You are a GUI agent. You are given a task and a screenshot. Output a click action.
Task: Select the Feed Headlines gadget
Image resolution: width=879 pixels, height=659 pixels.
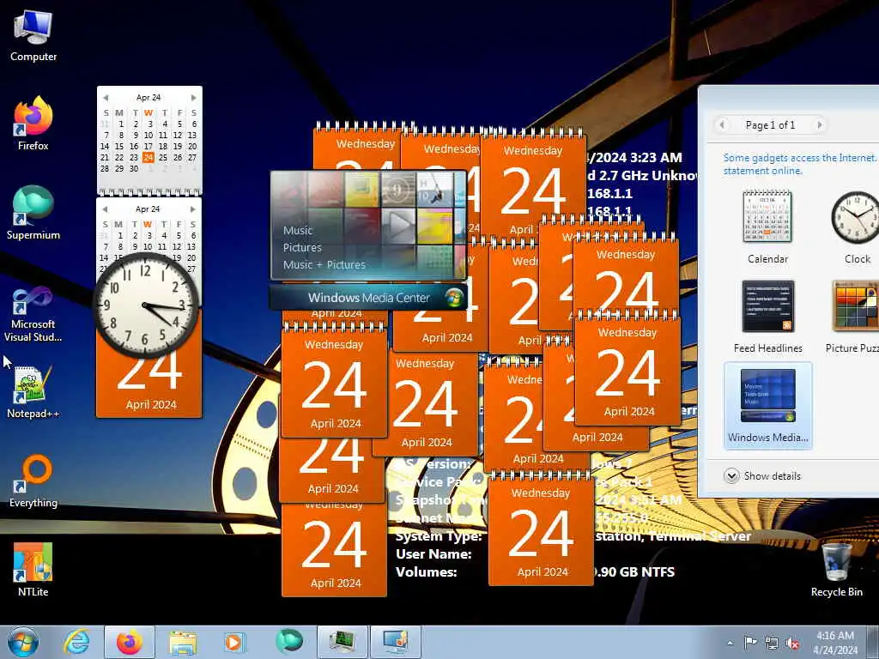pyautogui.click(x=767, y=317)
